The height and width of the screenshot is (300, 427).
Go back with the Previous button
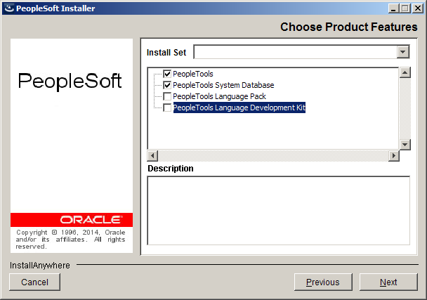pos(323,282)
